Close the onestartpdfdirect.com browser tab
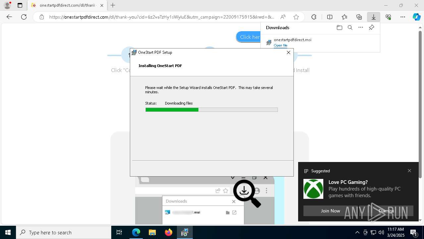Screen dimensions: 424x239 (102, 5)
